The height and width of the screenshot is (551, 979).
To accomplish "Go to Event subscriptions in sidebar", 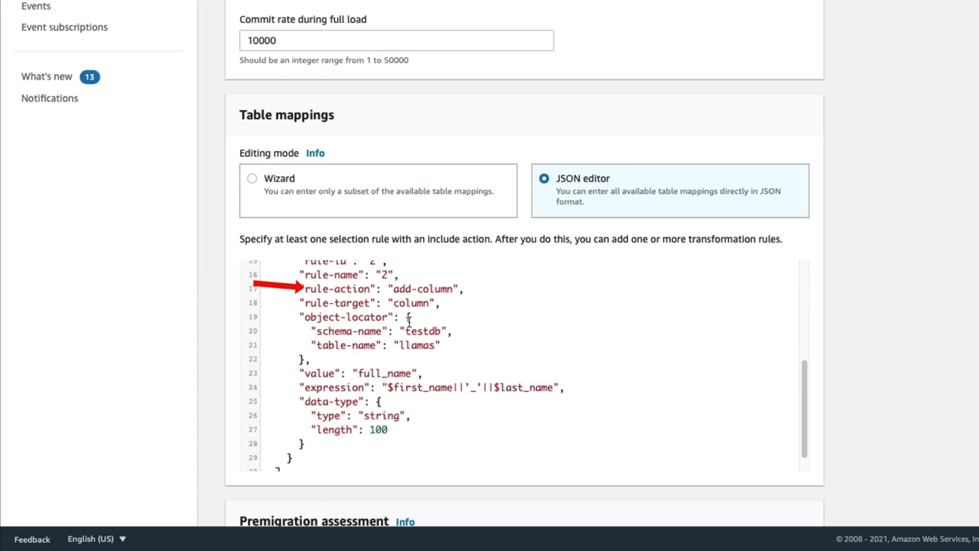I will point(64,27).
